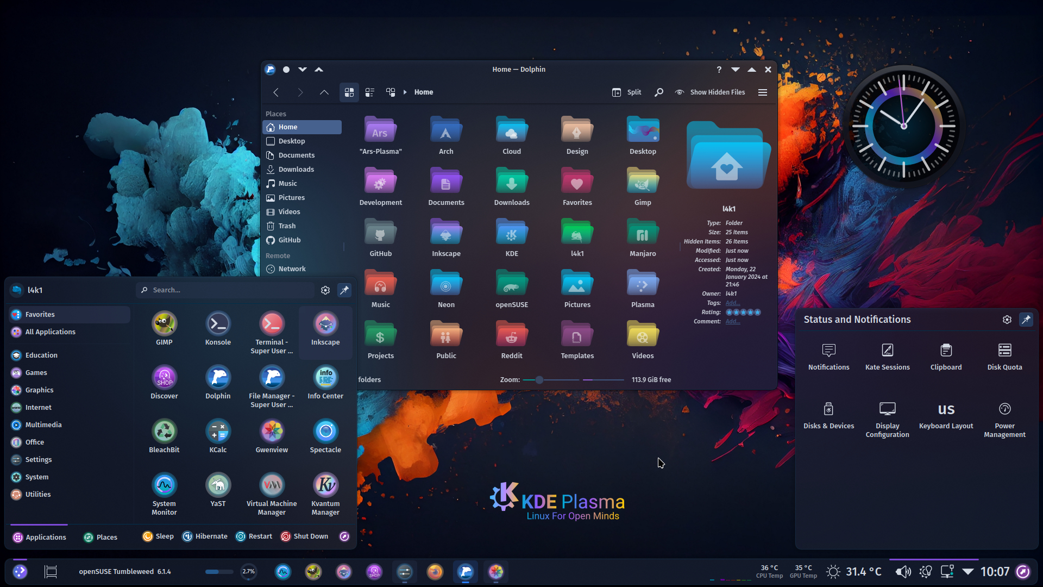Add comment link in info panel
This screenshot has height=587, width=1043.
[733, 322]
